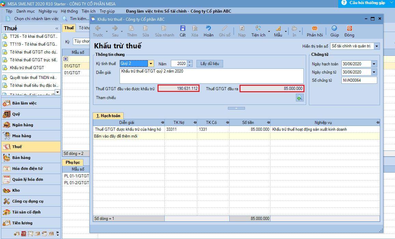The image size is (395, 239).
Task: Open the Trợ giúp menu
Action: coord(107,11)
